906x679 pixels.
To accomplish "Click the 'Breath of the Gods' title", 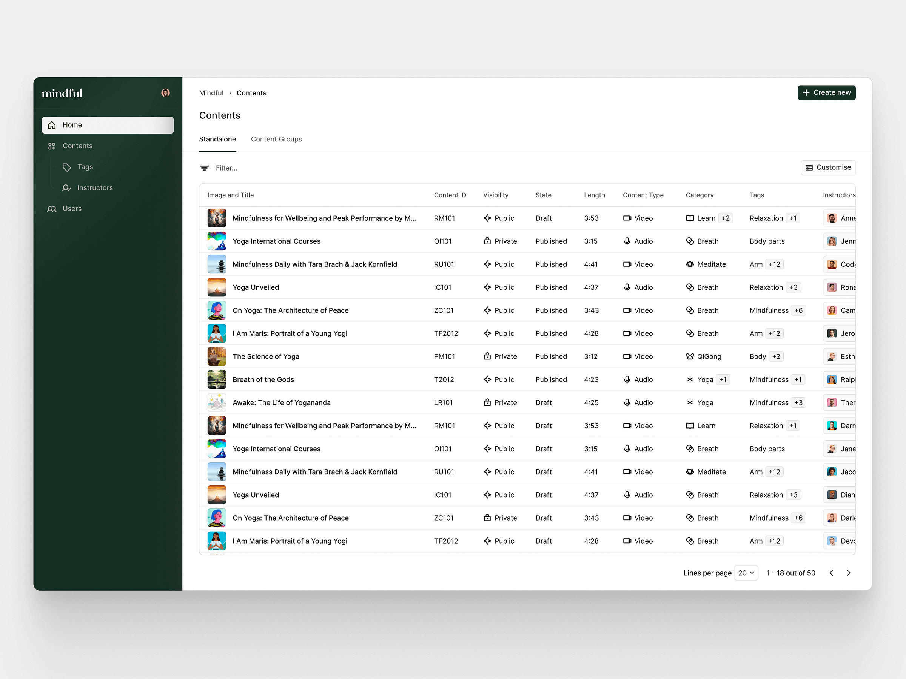I will tap(263, 379).
